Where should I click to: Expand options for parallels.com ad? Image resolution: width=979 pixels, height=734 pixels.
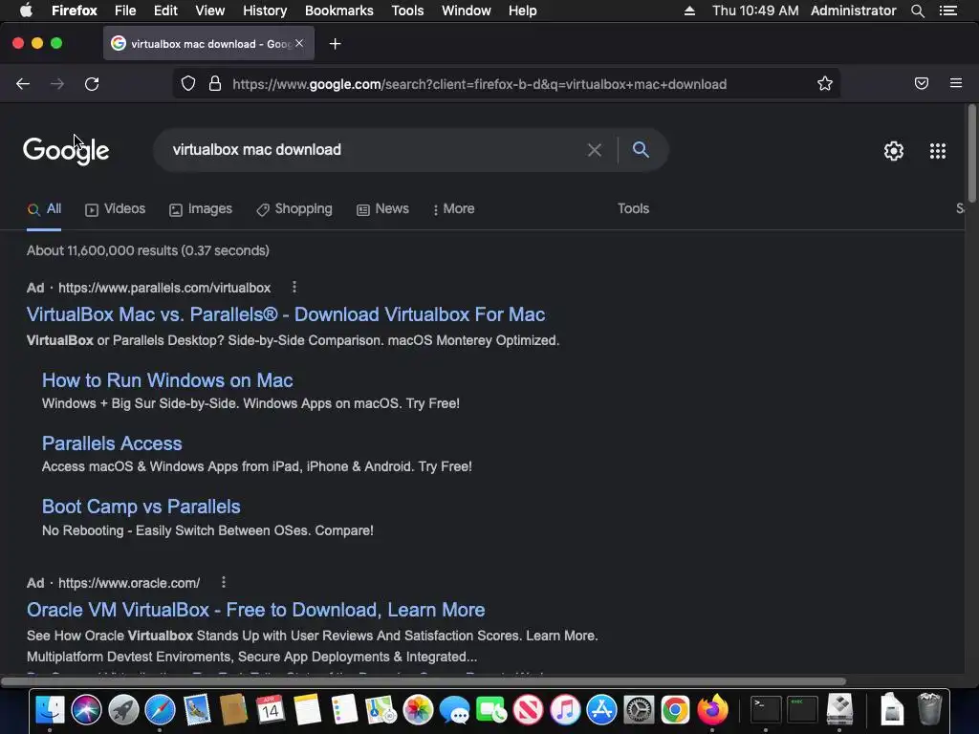pyautogui.click(x=294, y=287)
